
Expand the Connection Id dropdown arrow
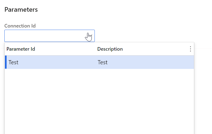91,36
